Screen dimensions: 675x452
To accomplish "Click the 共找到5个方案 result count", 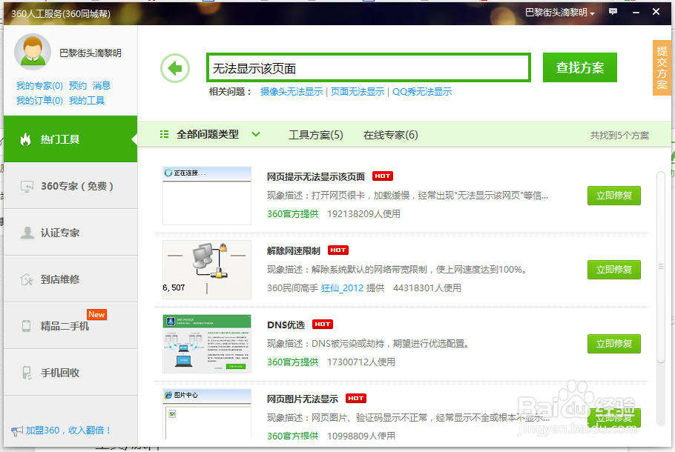I will pos(619,136).
